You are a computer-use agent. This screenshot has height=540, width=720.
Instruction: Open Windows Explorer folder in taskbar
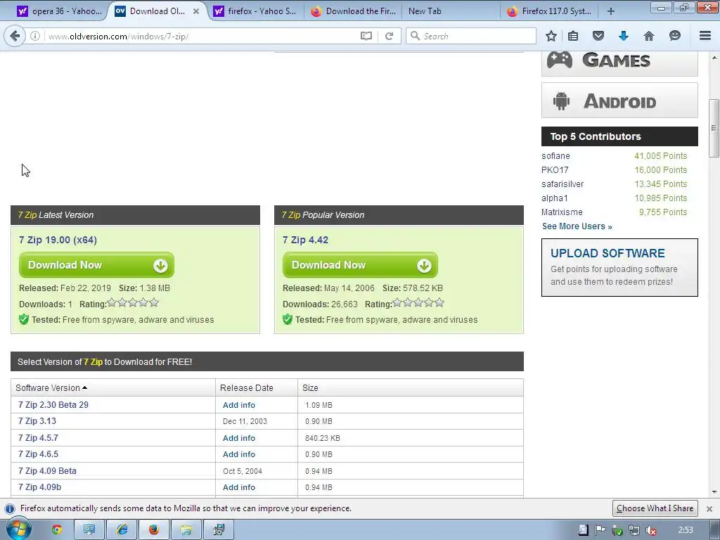tap(186, 529)
